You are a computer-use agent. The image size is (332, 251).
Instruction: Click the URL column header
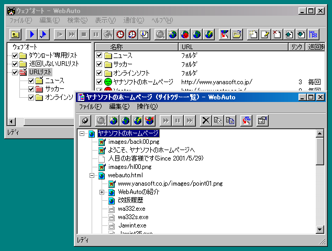[x=234, y=47]
